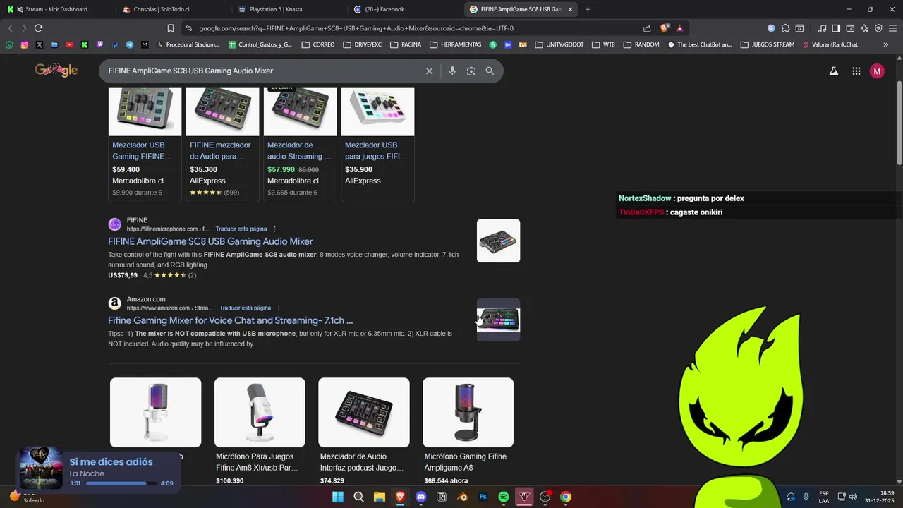Open the Brave Rewards triangle icon
Viewport: 903px width, 508px height.
[x=679, y=28]
